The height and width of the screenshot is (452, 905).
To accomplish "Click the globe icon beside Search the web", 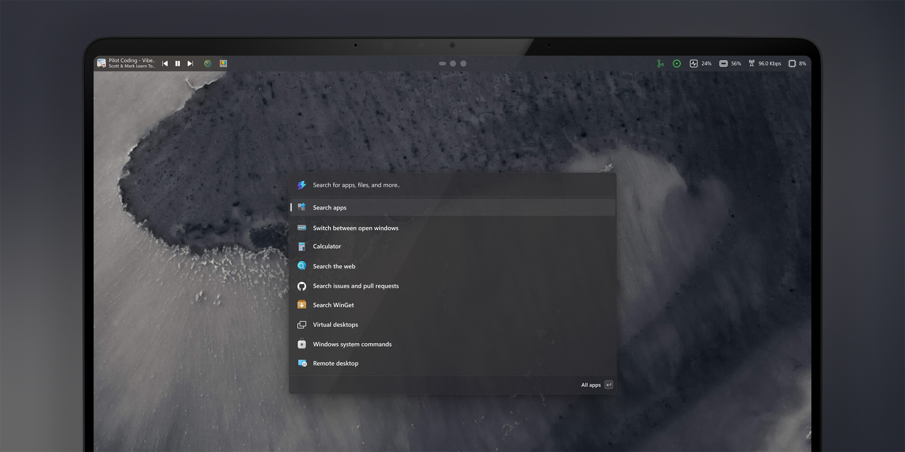I will point(302,266).
